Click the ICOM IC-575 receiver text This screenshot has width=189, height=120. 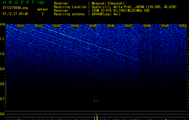point(120,10)
